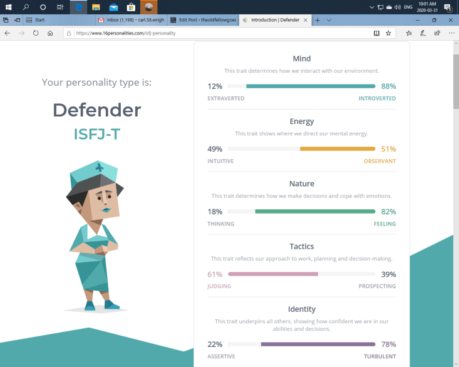Screen dimensions: 459x367
Task: Set these tabs aside
Action: pyautogui.click(x=17, y=20)
